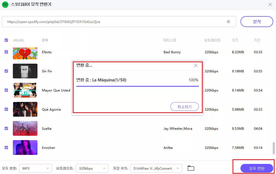Click the Qué Agonía track title
This screenshot has width=276, height=174.
(51, 109)
